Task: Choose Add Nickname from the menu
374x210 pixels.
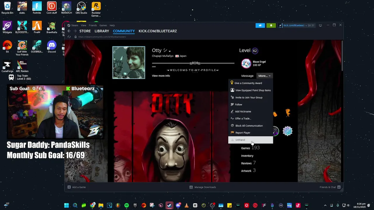Action: (x=250, y=111)
